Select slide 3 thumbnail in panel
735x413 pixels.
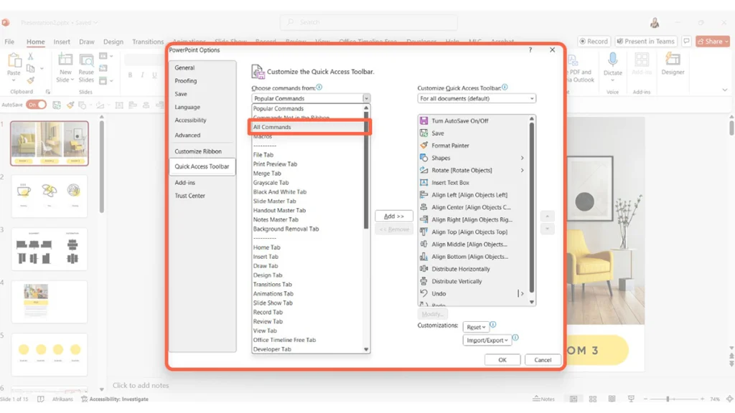point(50,249)
